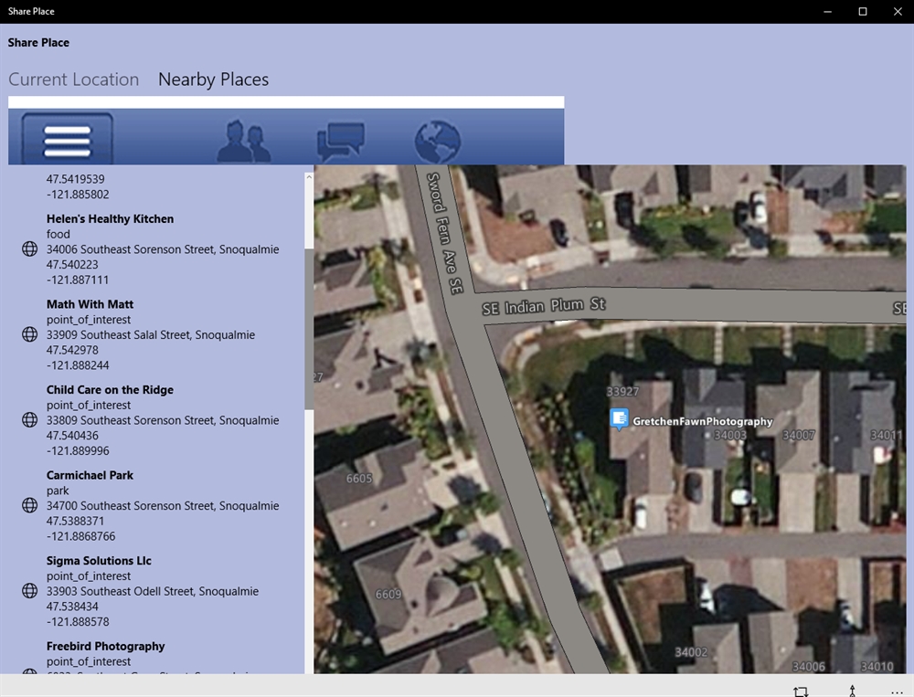Screen dimensions: 914x697
Task: Click address 34700 Southeast Sorenson Street, Snoqualmie
Action: click(163, 506)
